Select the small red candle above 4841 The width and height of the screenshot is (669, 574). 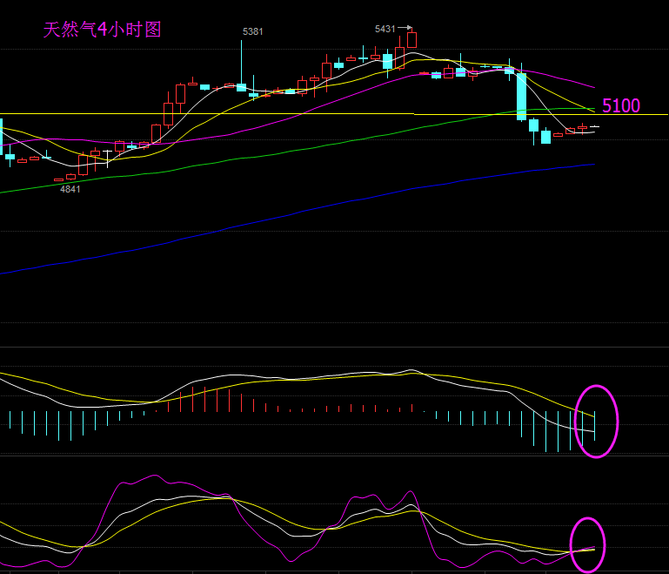coord(59,179)
